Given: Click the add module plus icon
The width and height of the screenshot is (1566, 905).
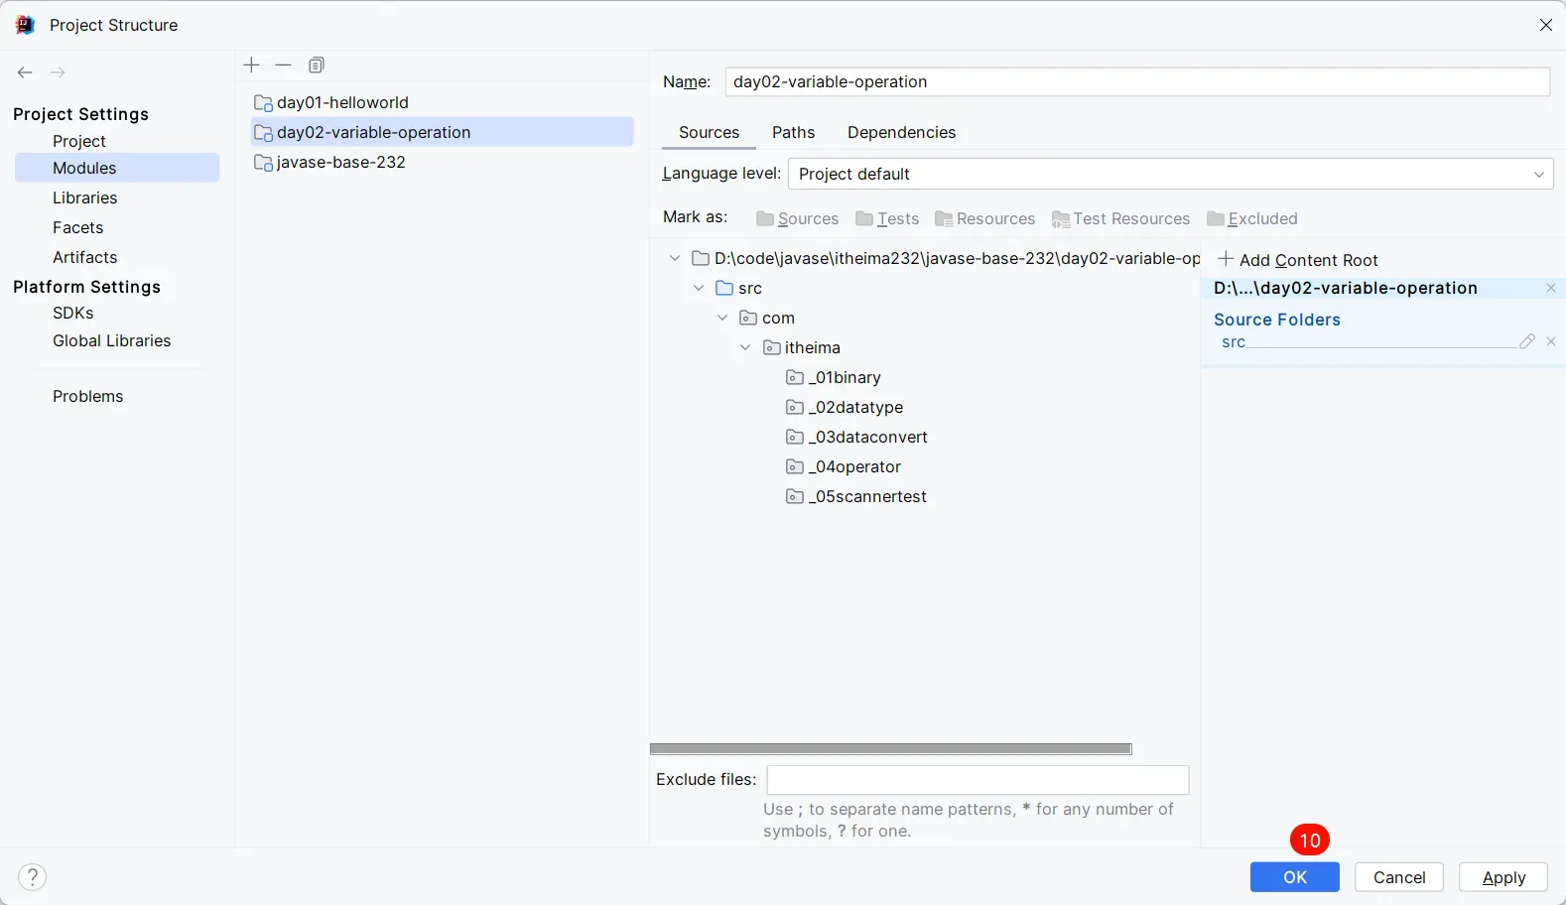Looking at the screenshot, I should click(252, 65).
